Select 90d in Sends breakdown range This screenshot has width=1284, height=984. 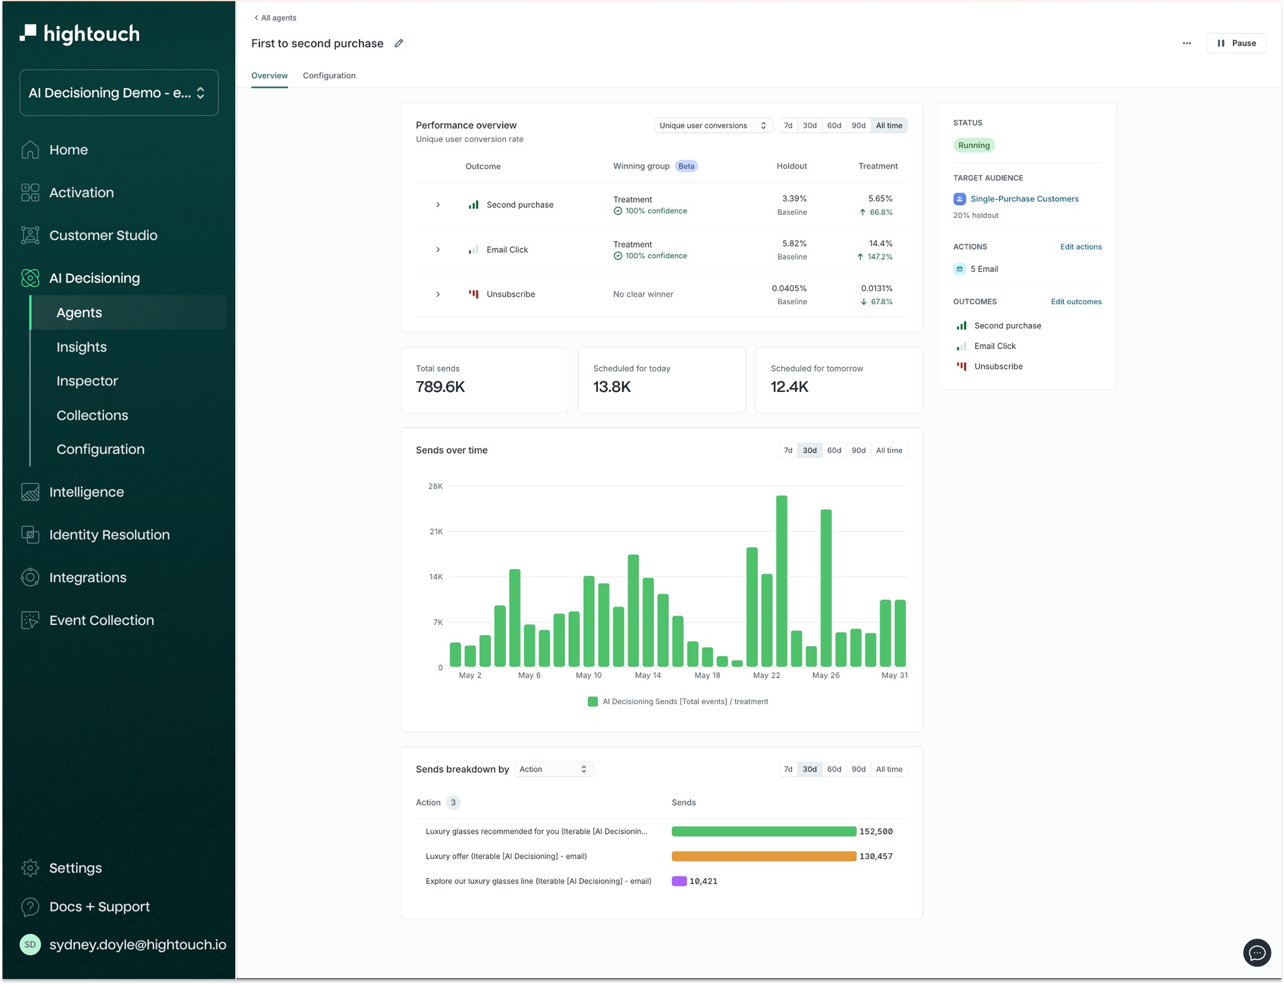(x=858, y=770)
